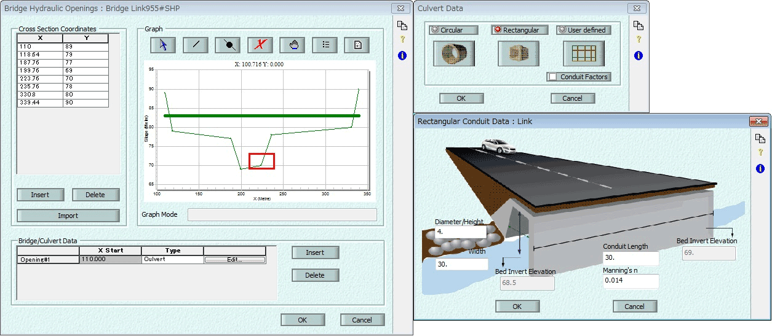Click Bed Invert Elevation field showing 68.5
The height and width of the screenshot is (336, 772).
click(x=527, y=283)
